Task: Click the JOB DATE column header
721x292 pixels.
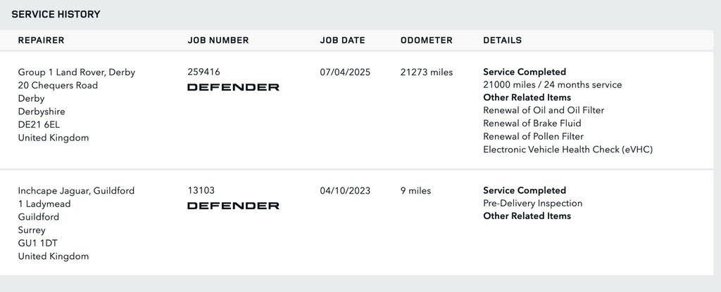Action: tap(343, 40)
